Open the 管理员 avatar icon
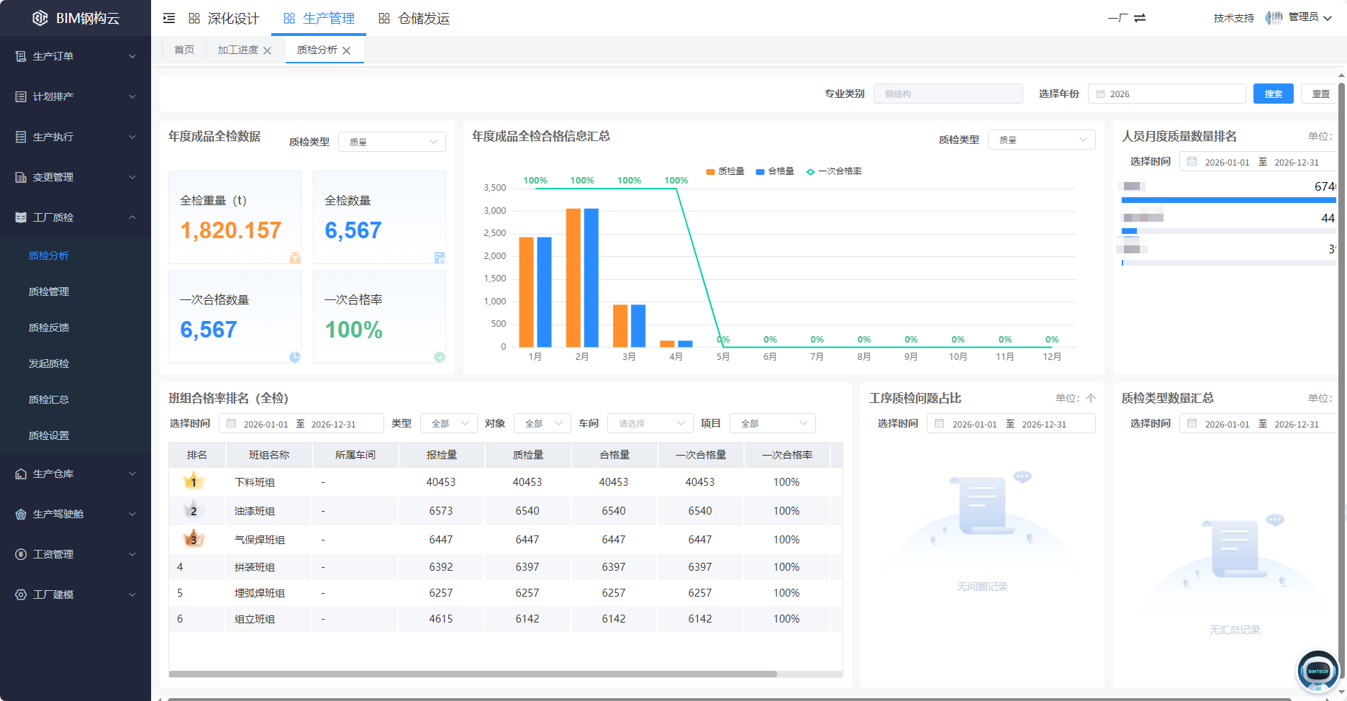 [1274, 17]
